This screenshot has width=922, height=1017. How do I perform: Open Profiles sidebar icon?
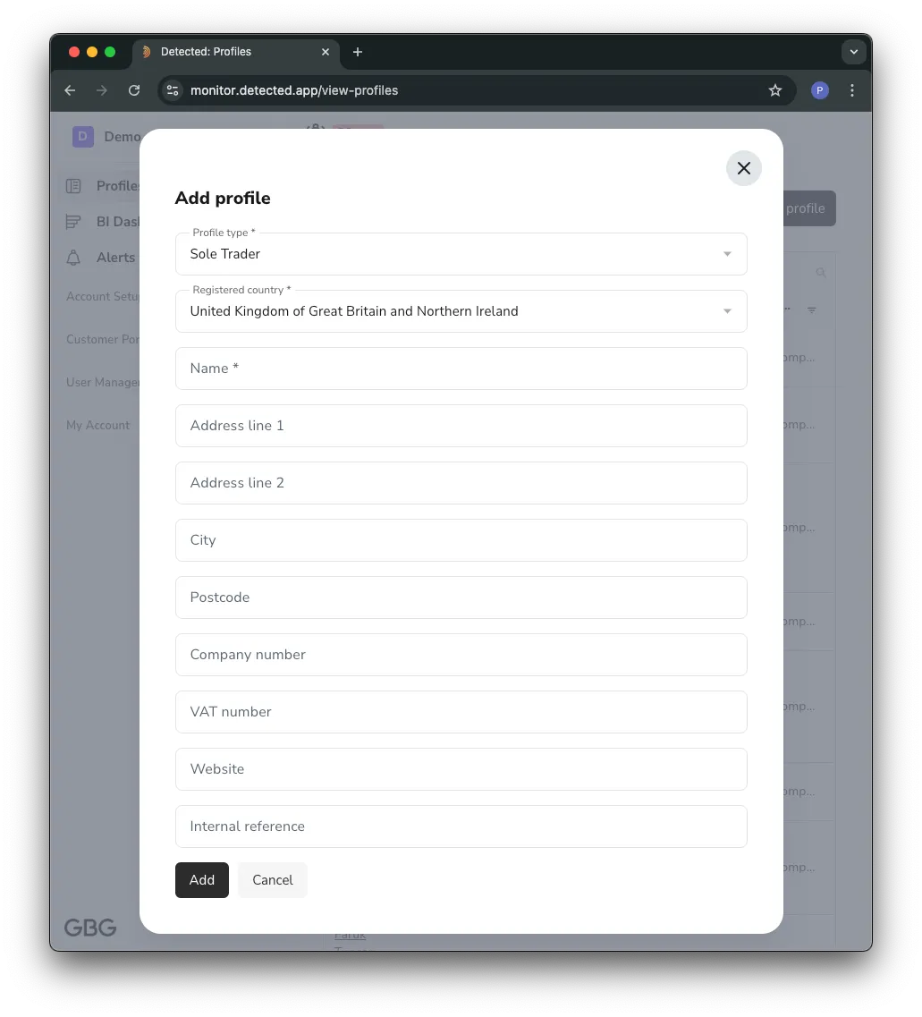73,186
